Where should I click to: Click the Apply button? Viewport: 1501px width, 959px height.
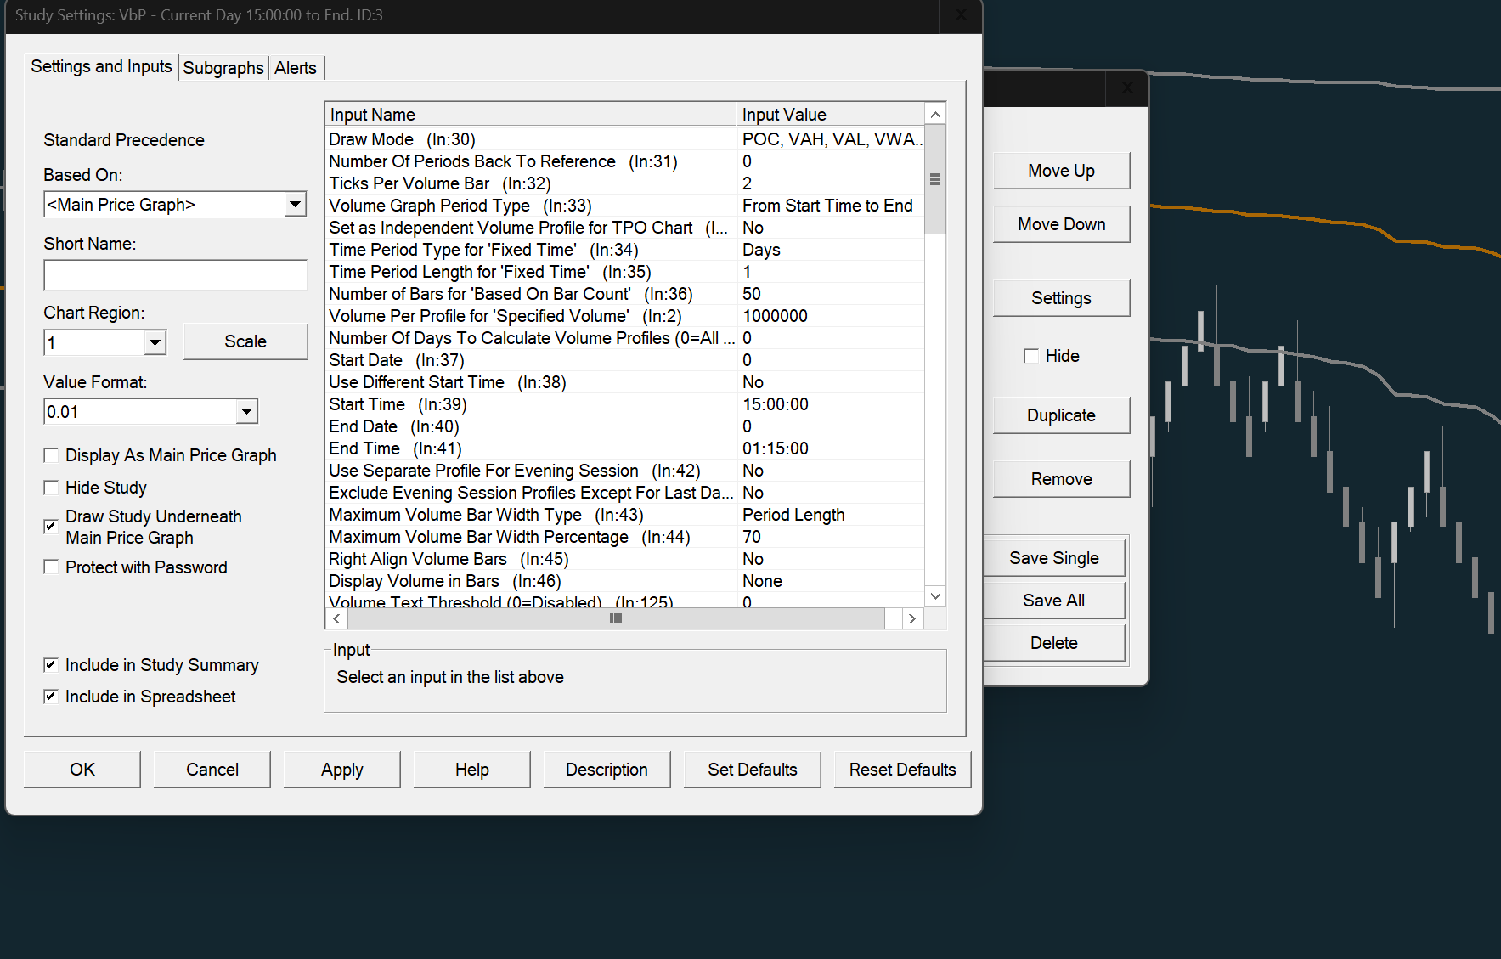(341, 770)
